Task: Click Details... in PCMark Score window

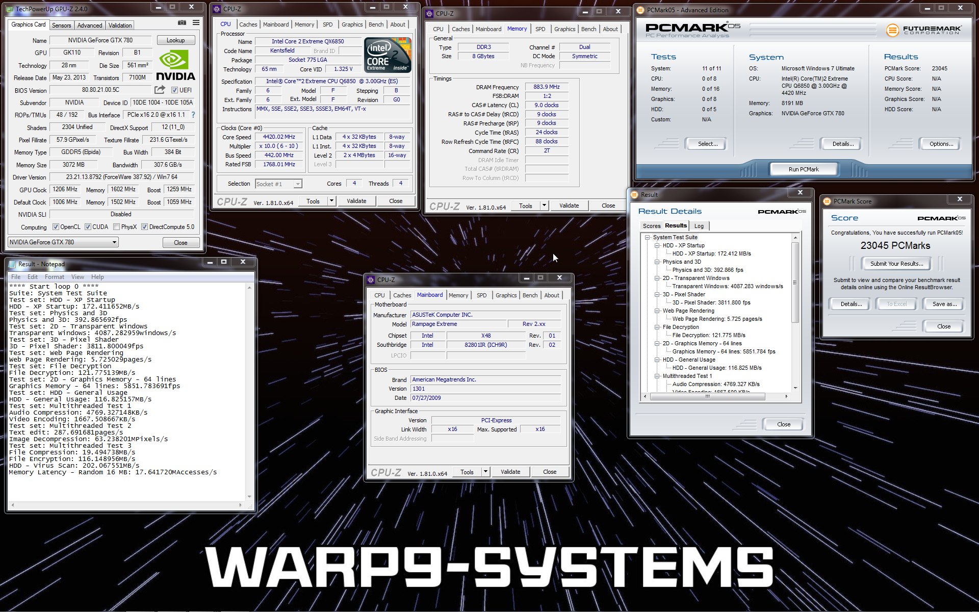Action: point(851,304)
